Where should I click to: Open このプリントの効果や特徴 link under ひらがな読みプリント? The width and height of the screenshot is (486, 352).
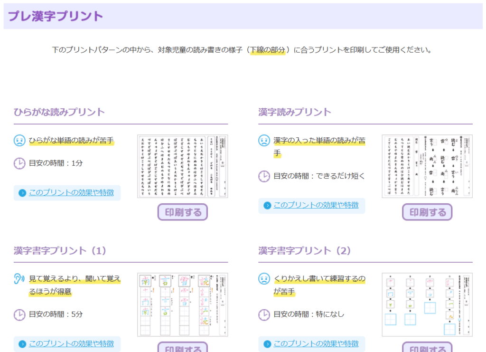pyautogui.click(x=71, y=193)
